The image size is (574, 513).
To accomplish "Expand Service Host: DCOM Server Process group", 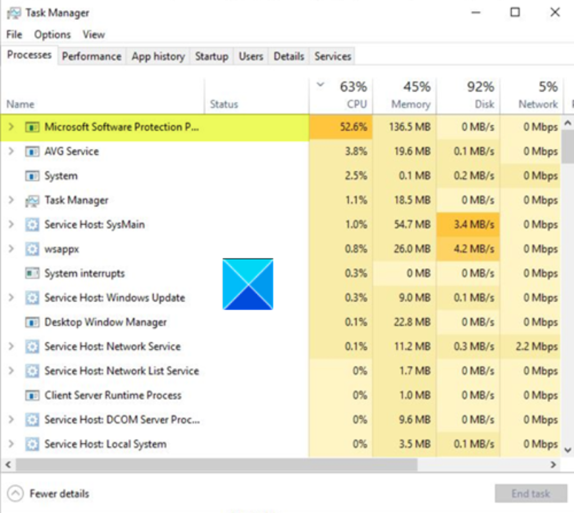I will (x=11, y=419).
